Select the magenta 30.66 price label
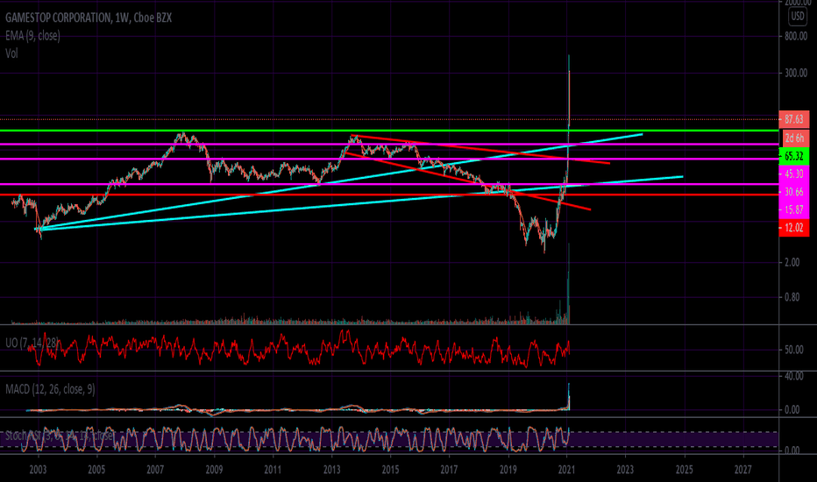This screenshot has height=482, width=817. coord(794,192)
